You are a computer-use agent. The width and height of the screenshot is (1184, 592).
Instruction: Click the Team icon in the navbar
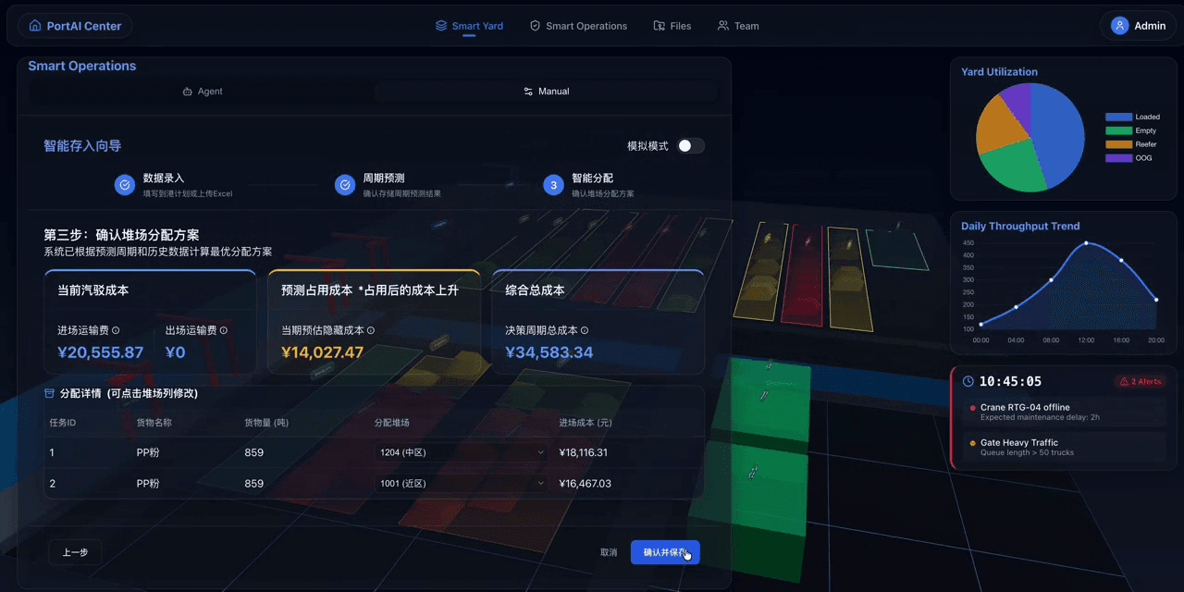pyautogui.click(x=723, y=26)
